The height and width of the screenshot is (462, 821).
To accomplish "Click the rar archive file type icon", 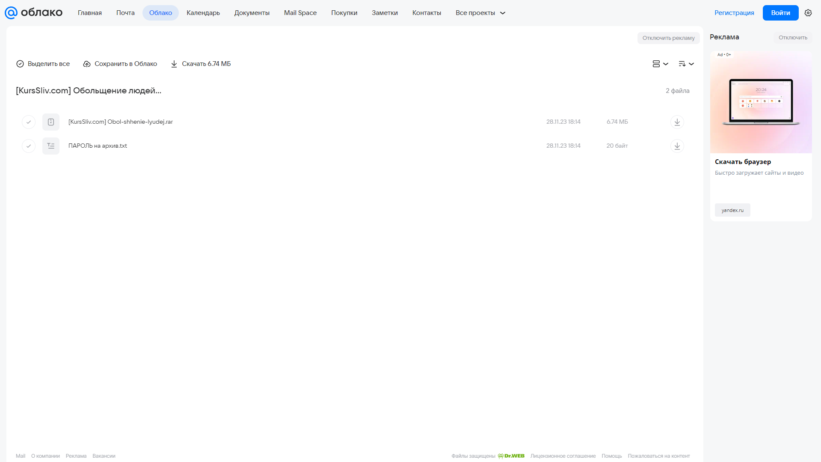I will [51, 122].
